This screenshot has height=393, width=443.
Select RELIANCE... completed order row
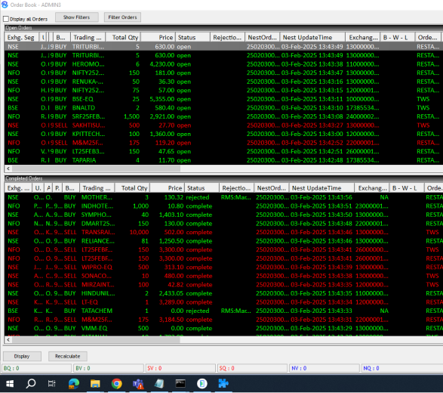point(223,241)
